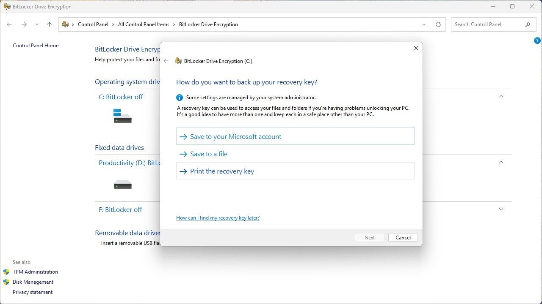Click arrow icon beside Save to Microsoft account
The width and height of the screenshot is (542, 304).
tap(183, 137)
